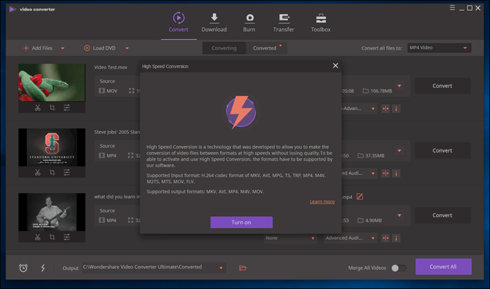Select the snake video thumbnail
The width and height of the screenshot is (490, 289).
(52, 83)
